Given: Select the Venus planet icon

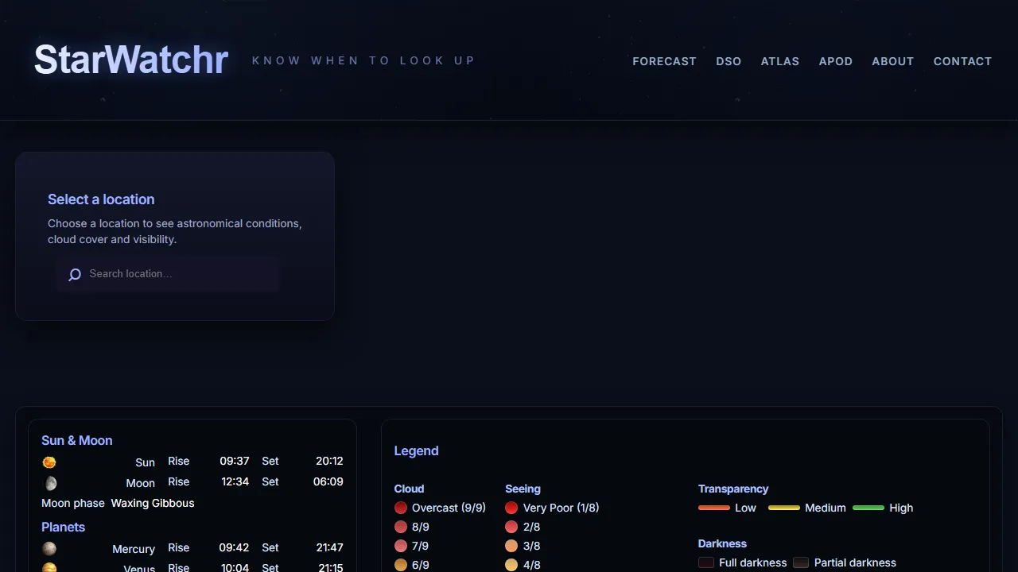Looking at the screenshot, I should pyautogui.click(x=49, y=568).
